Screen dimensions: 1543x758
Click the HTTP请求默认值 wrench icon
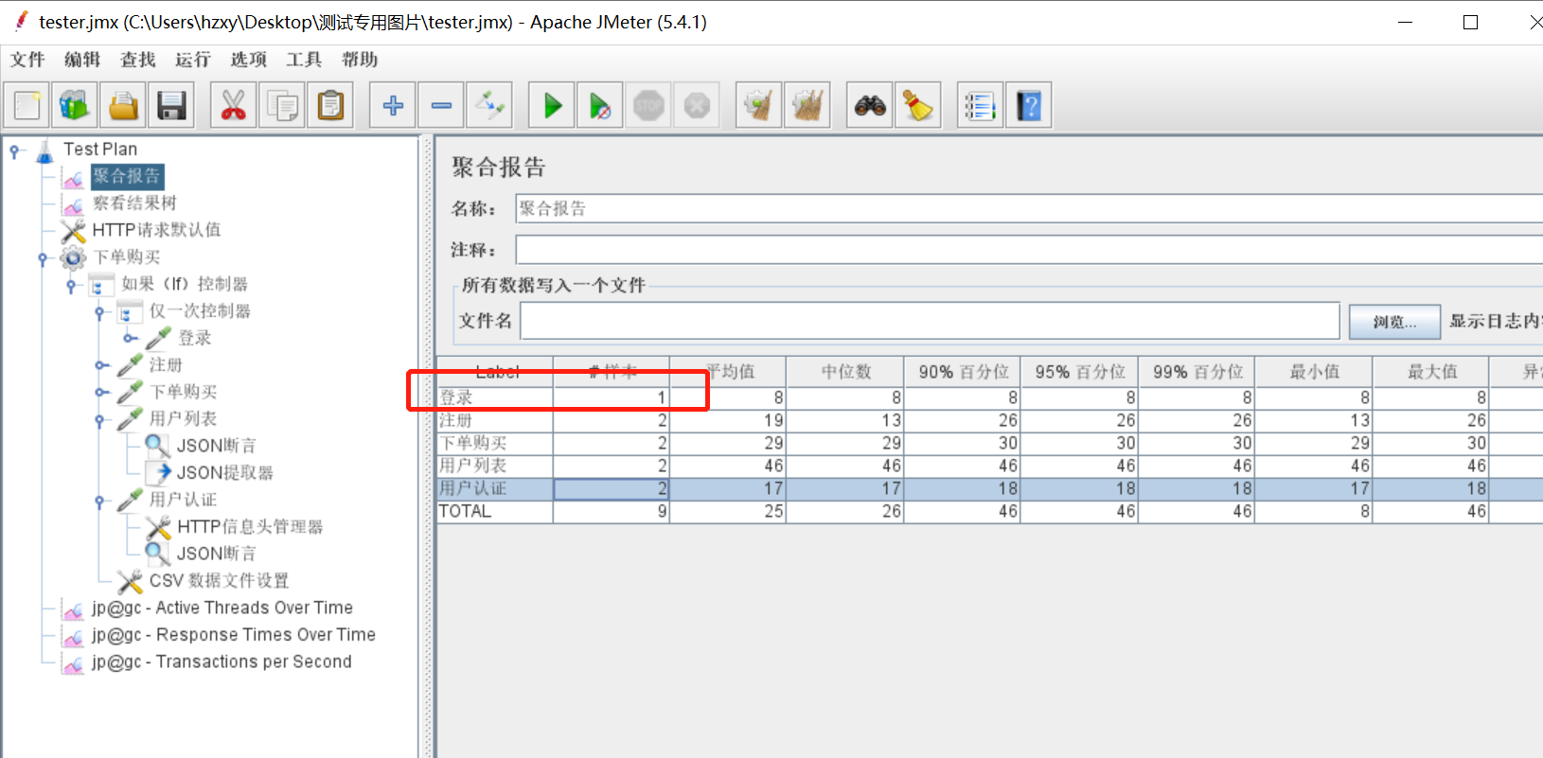[x=73, y=230]
